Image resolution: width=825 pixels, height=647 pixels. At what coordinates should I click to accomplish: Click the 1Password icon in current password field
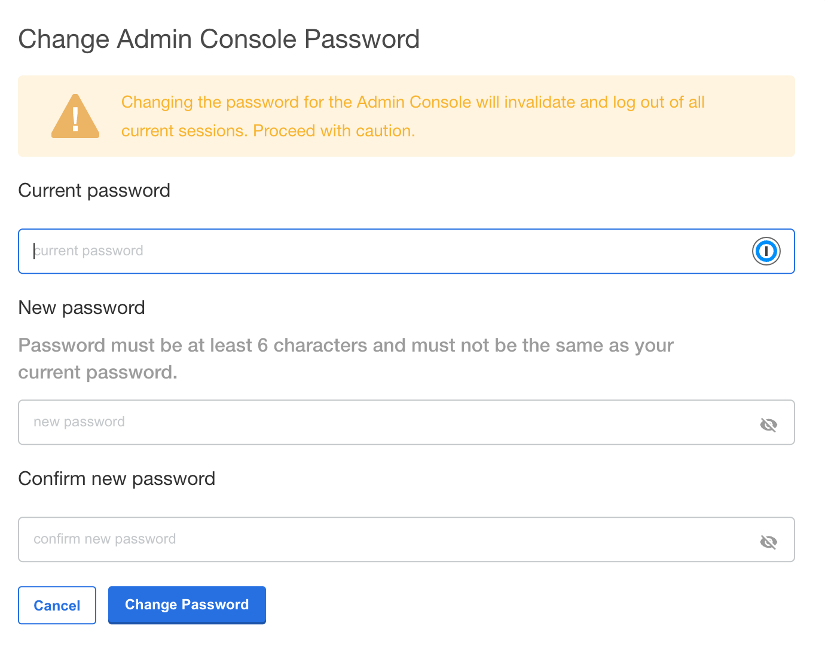tap(766, 251)
